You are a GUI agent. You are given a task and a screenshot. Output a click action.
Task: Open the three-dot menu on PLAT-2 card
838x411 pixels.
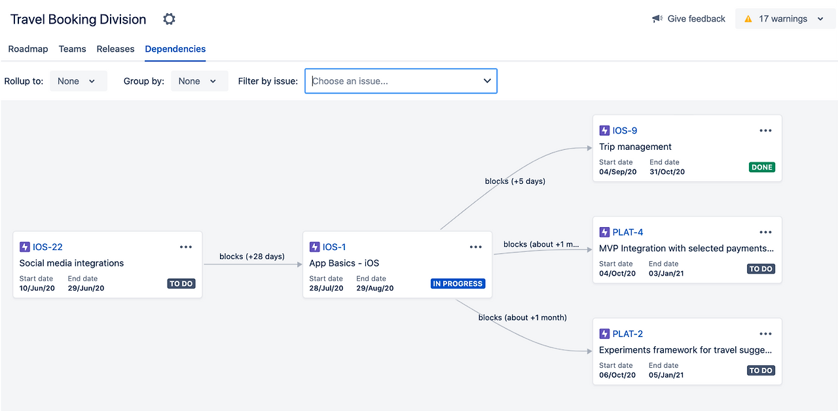tap(765, 334)
